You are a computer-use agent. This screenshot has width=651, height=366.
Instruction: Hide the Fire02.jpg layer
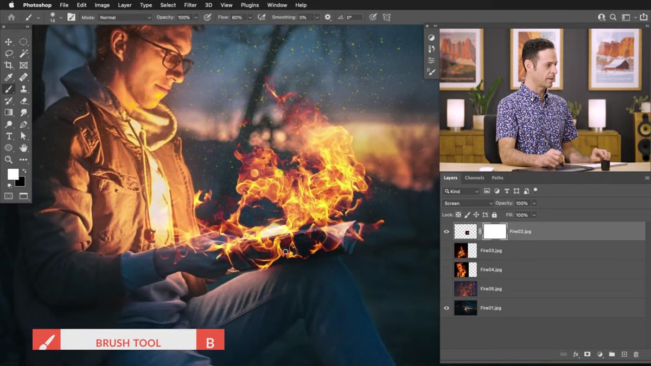[x=446, y=232]
